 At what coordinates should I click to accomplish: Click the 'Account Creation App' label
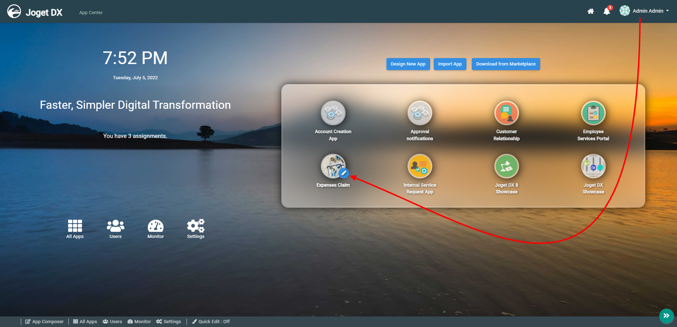(x=333, y=135)
